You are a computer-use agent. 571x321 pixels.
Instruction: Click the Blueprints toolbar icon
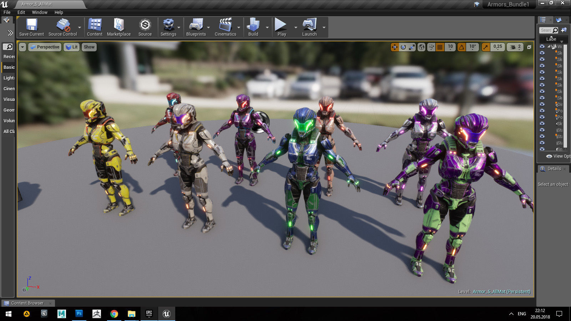196,27
